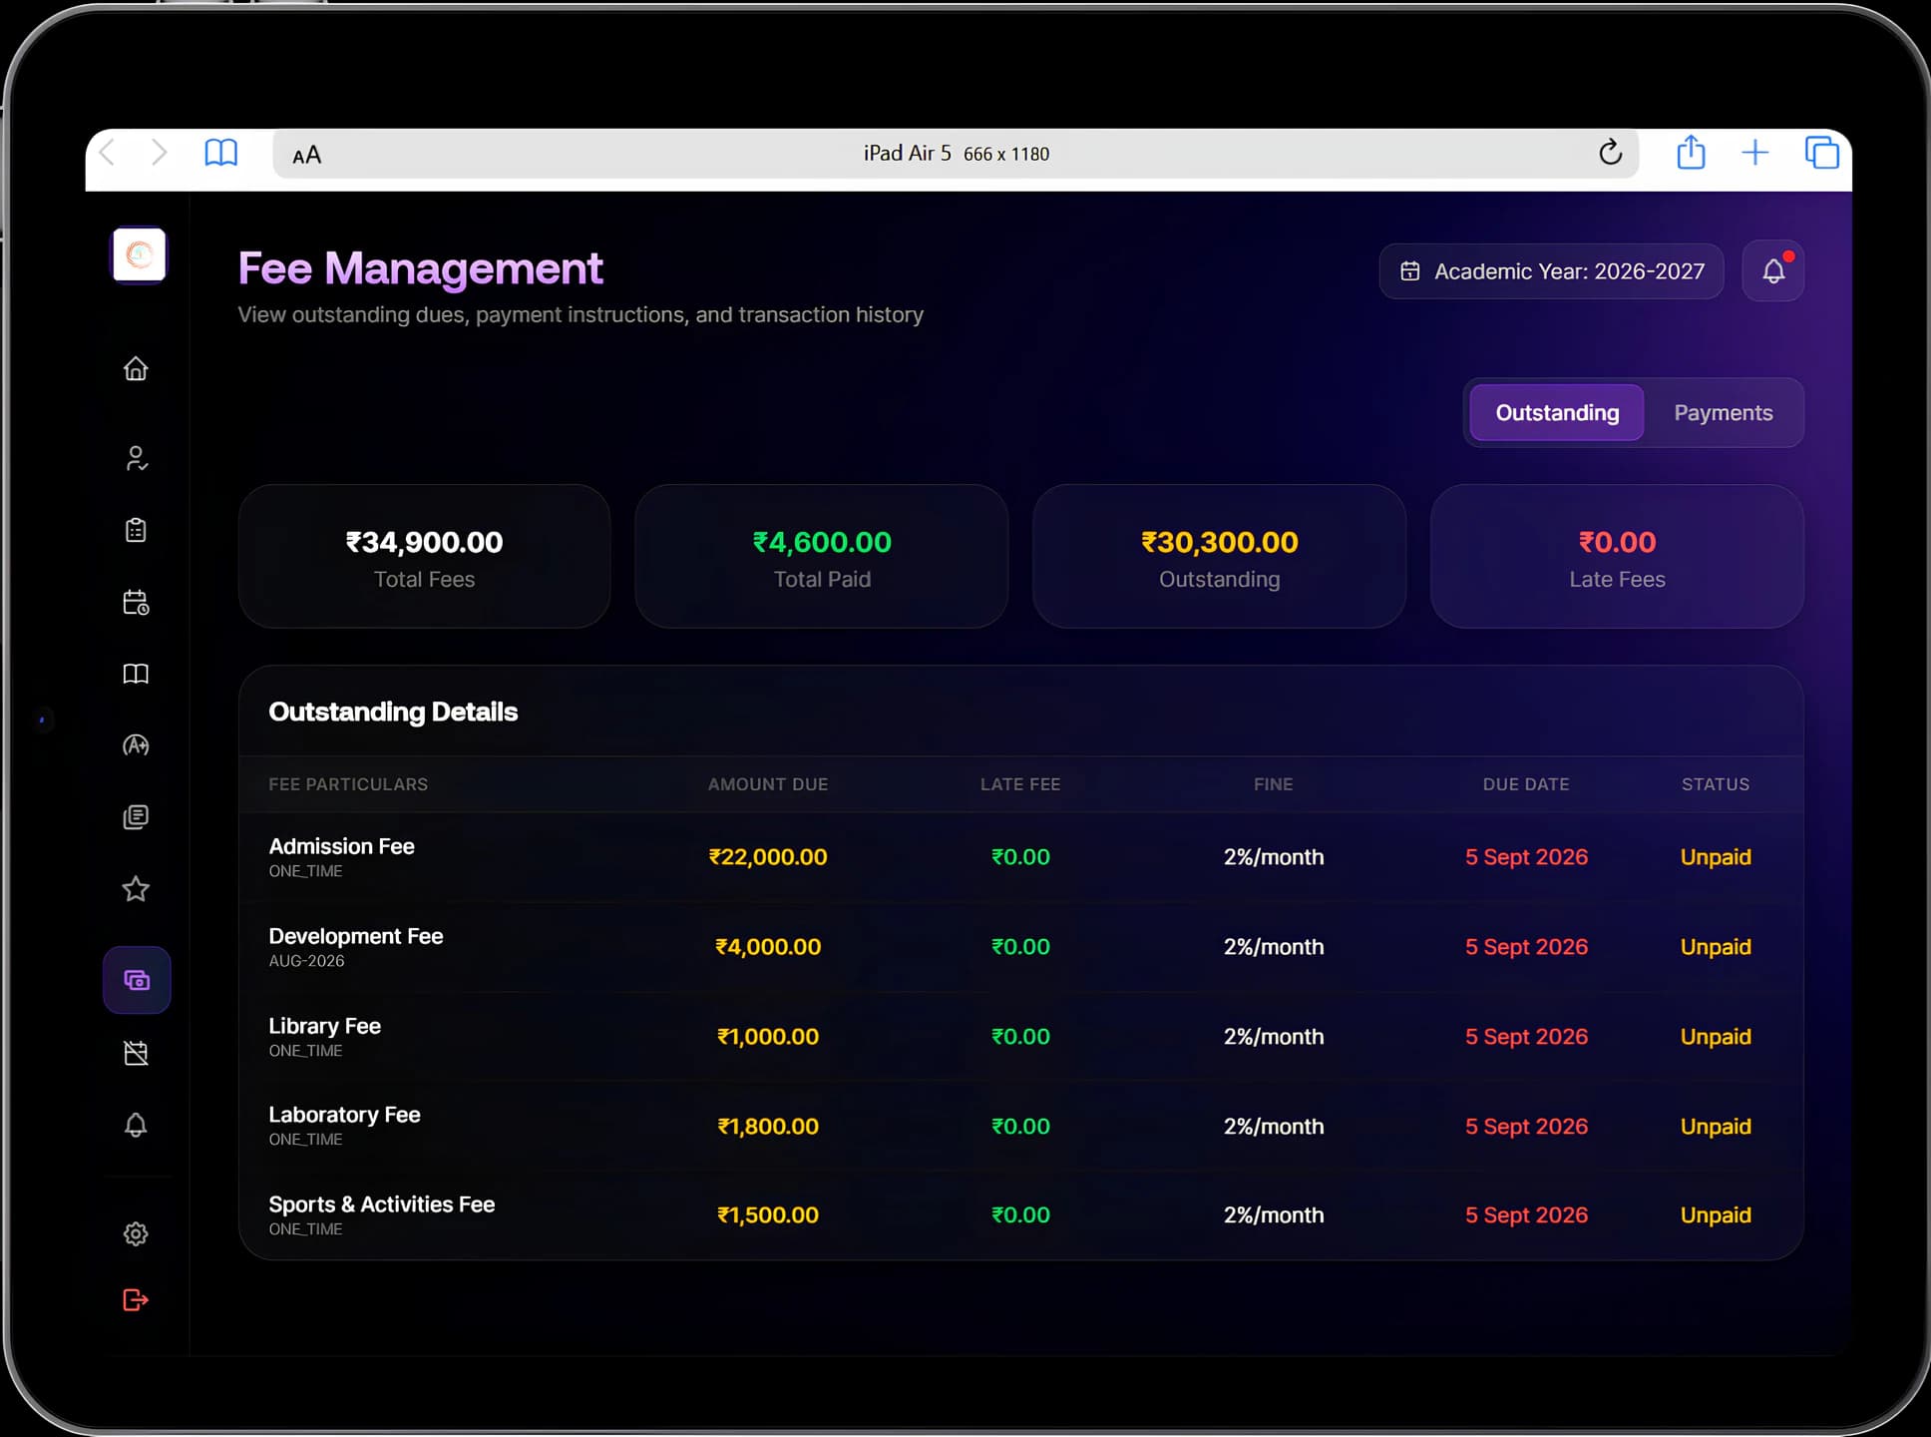Image resolution: width=1931 pixels, height=1437 pixels.
Task: Open the A+ grades sidebar icon
Action: coord(136,745)
